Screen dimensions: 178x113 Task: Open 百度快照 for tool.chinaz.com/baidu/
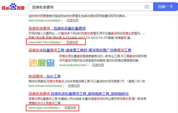tap(73, 21)
